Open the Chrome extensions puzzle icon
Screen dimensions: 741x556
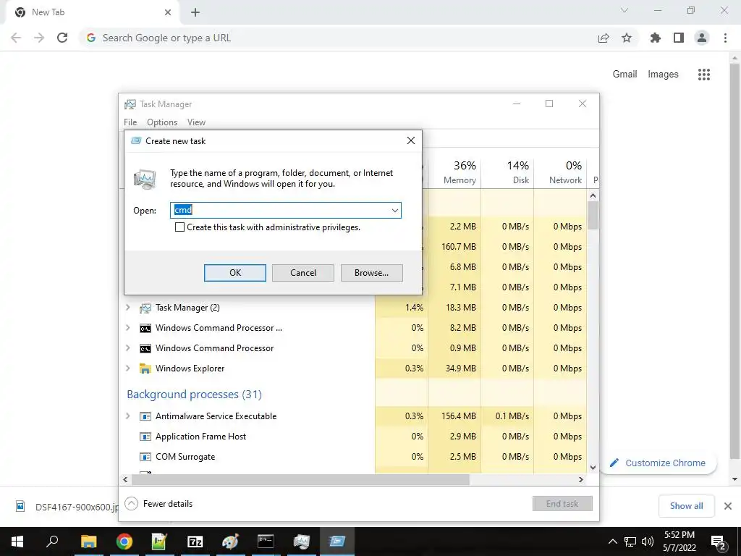click(655, 38)
